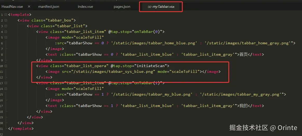This screenshot has width=302, height=136.
Task: Click the tabbar_home_blue.png path
Action: point(154,43)
